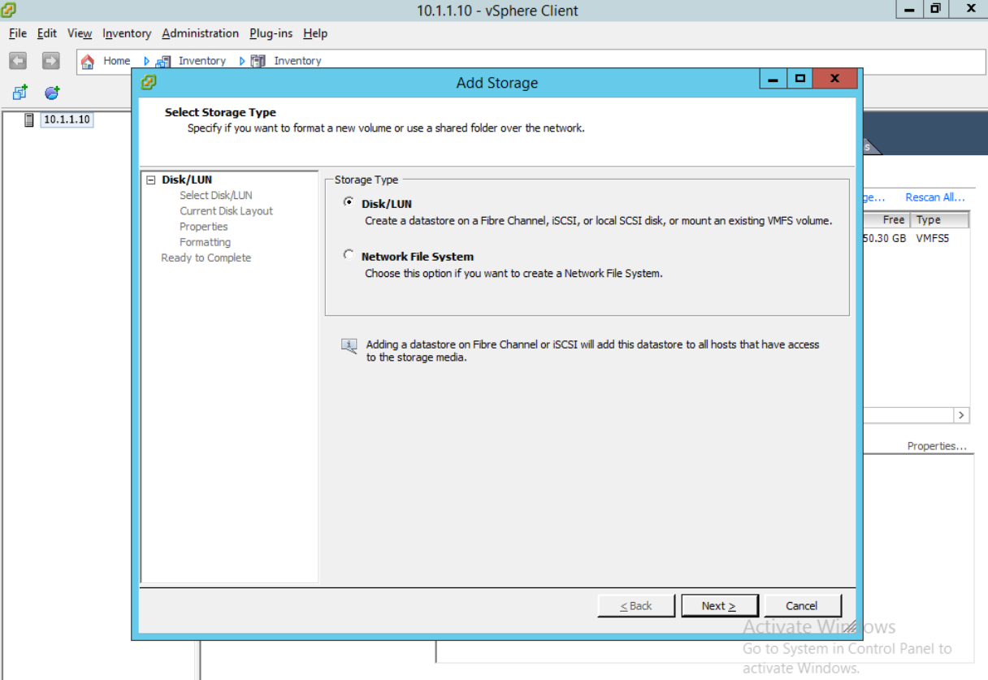Click the forward navigation arrow icon
This screenshot has width=988, height=680.
click(49, 60)
